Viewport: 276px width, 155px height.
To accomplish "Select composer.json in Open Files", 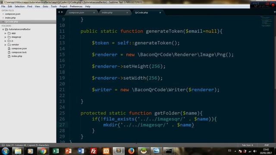I will (x=13, y=14).
